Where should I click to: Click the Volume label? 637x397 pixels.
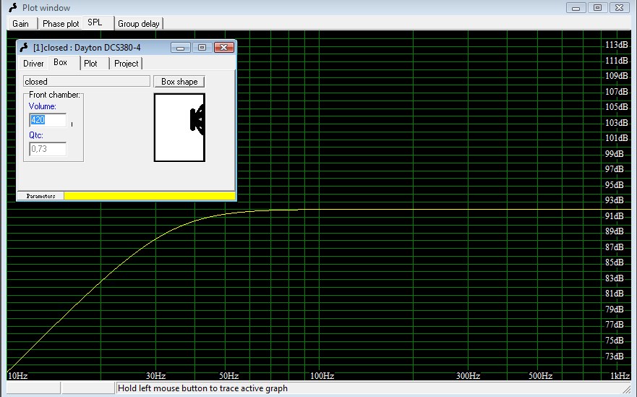coord(42,106)
